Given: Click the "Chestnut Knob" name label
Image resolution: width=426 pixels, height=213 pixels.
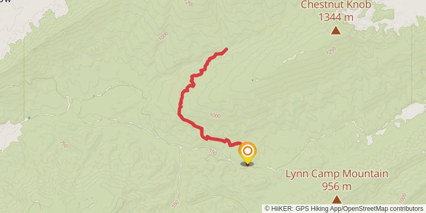Looking at the screenshot, I should click(x=336, y=5).
